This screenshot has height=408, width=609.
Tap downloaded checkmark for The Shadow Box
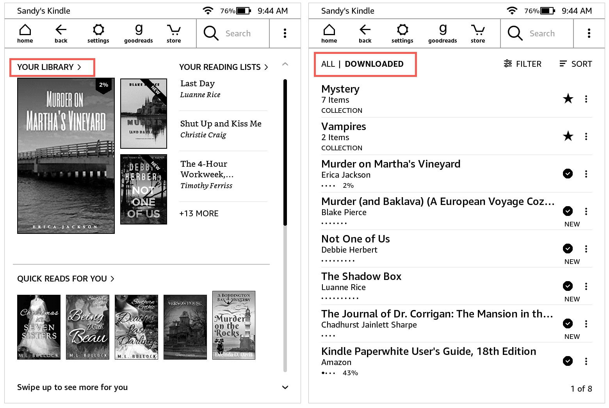coord(568,286)
